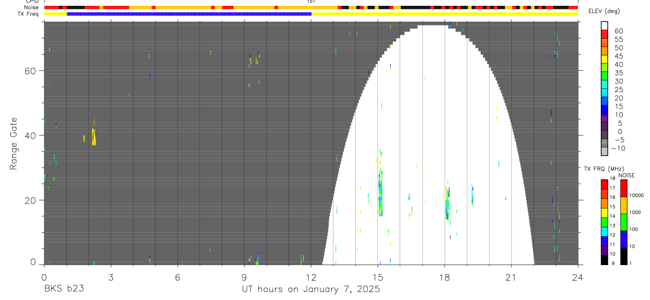Click the 'Range Gate' y-axis label
The width and height of the screenshot is (650, 300).
click(x=14, y=144)
